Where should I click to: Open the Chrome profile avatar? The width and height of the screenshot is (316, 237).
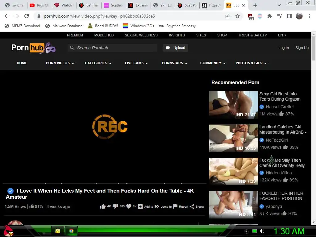pyautogui.click(x=299, y=16)
